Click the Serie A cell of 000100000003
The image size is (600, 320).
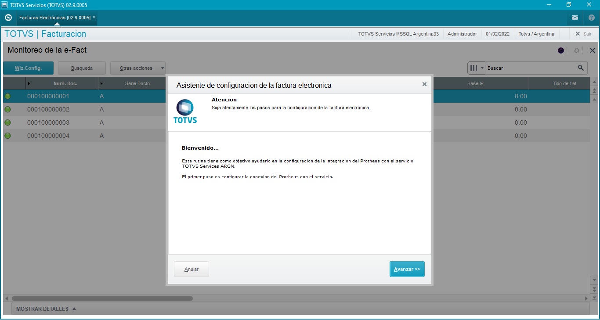tap(101, 122)
